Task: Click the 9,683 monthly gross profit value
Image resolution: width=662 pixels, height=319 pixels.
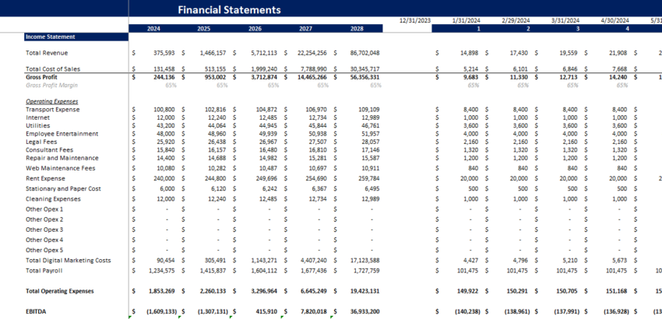Action: [x=470, y=77]
